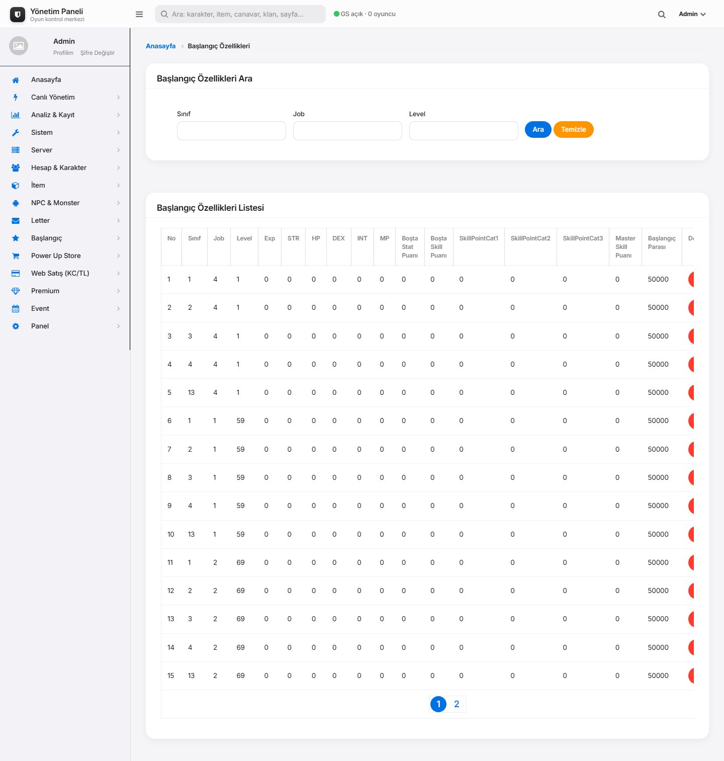Click the Sınıf filter input field
This screenshot has height=761, width=724.
(x=231, y=131)
